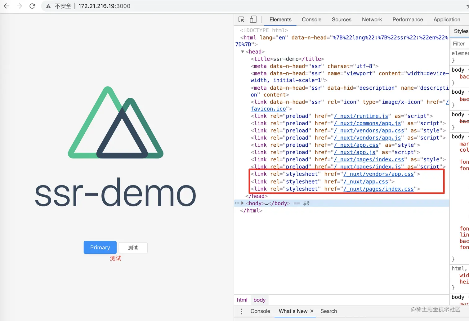Click the browser back arrow
469x321 pixels.
pos(6,6)
